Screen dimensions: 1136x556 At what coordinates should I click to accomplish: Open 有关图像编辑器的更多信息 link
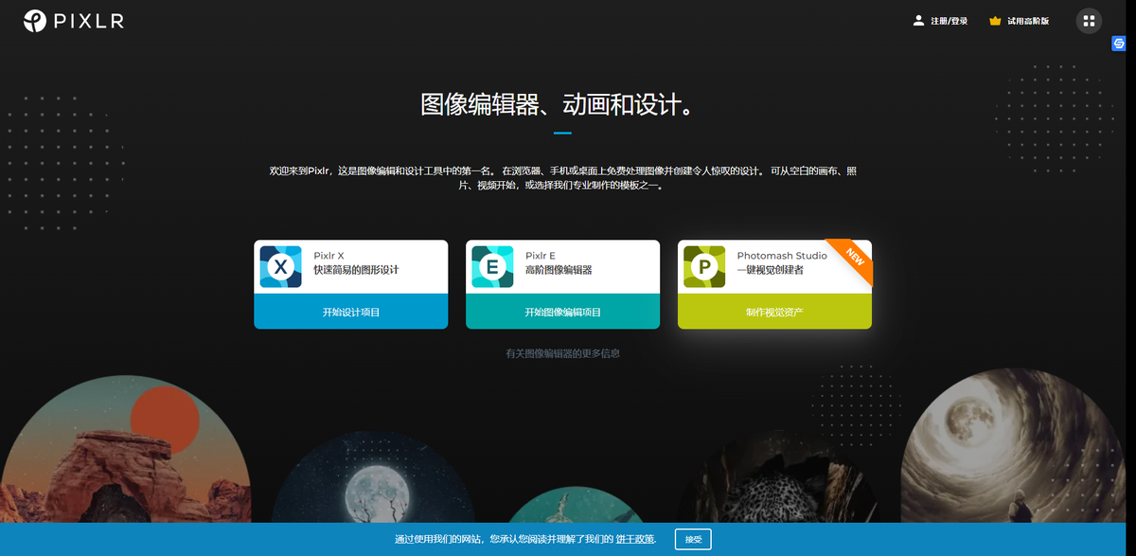563,353
